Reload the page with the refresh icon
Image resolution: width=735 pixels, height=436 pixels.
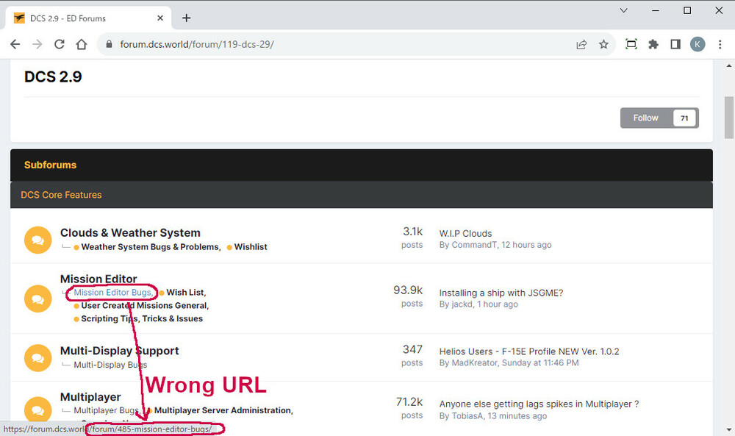[59, 45]
